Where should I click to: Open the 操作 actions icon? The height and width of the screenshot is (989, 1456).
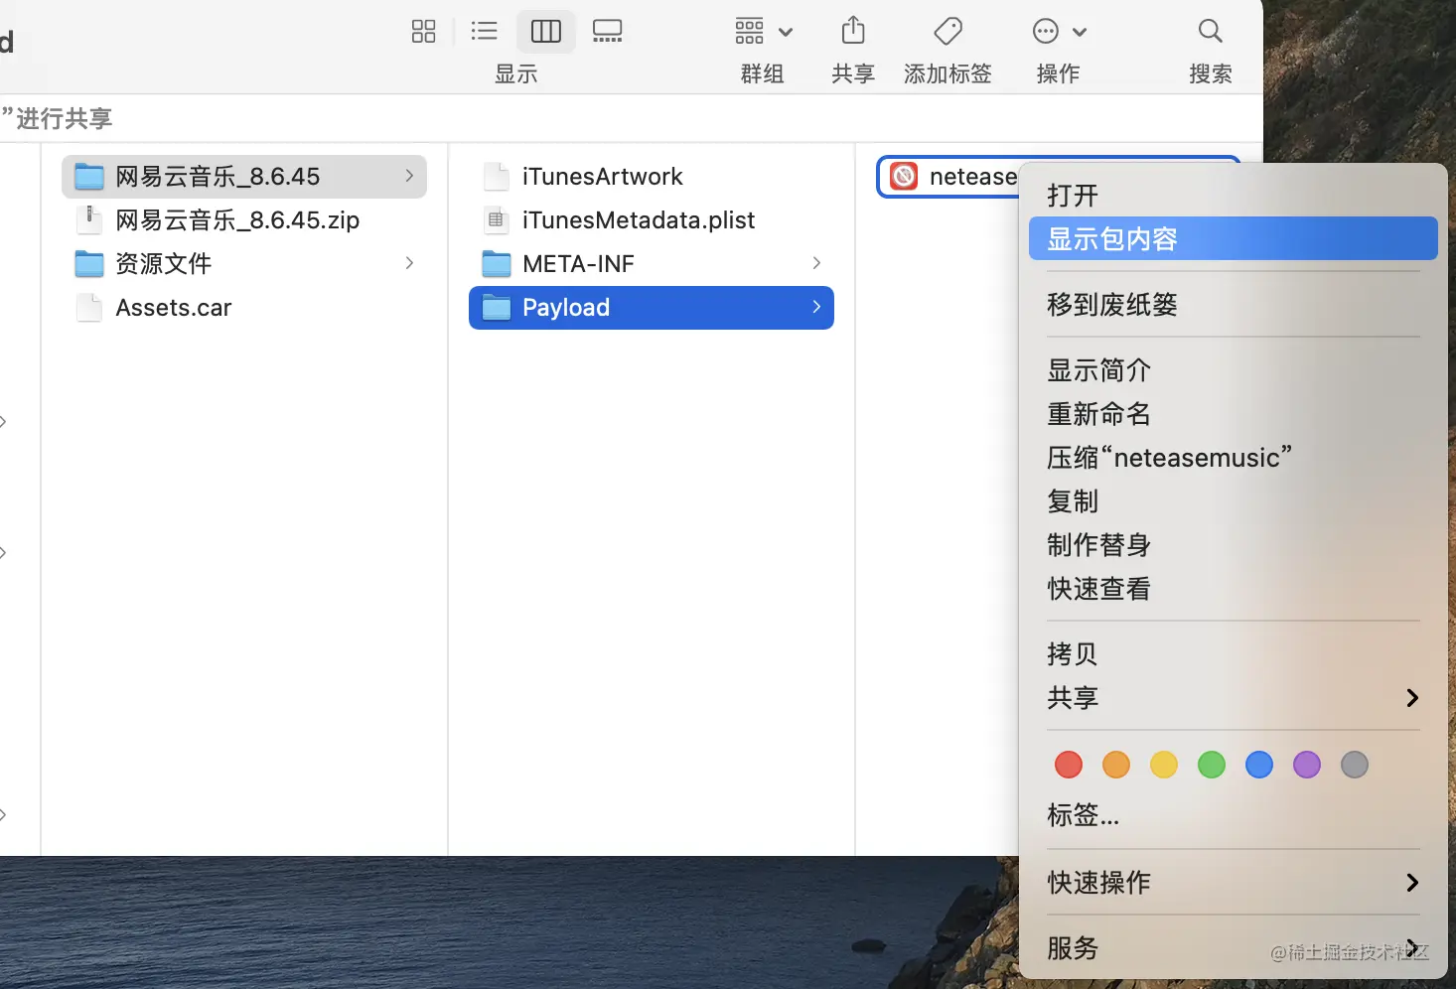point(1045,31)
